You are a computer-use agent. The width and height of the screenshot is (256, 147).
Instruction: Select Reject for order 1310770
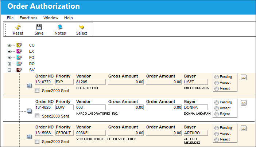click(217, 89)
